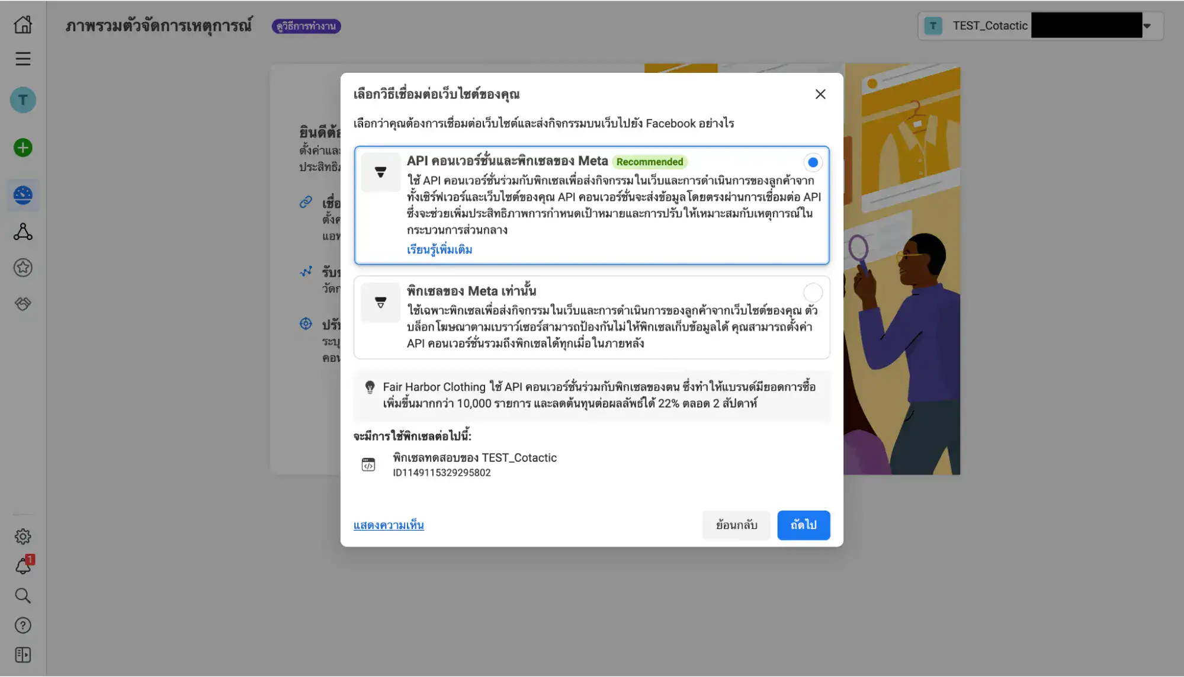The width and height of the screenshot is (1184, 677).
Task: Choose the Meta pixel only option
Action: [812, 293]
